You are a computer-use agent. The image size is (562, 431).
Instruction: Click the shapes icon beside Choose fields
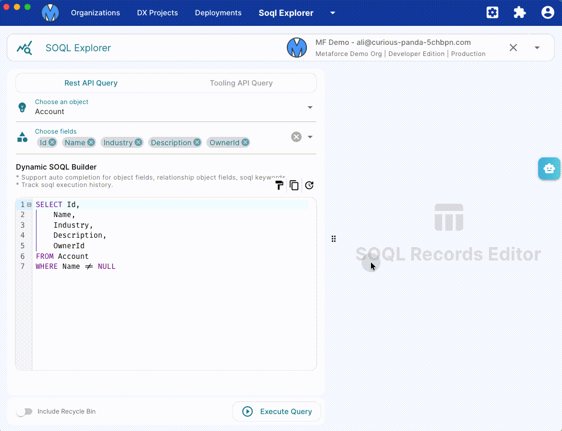click(x=22, y=137)
